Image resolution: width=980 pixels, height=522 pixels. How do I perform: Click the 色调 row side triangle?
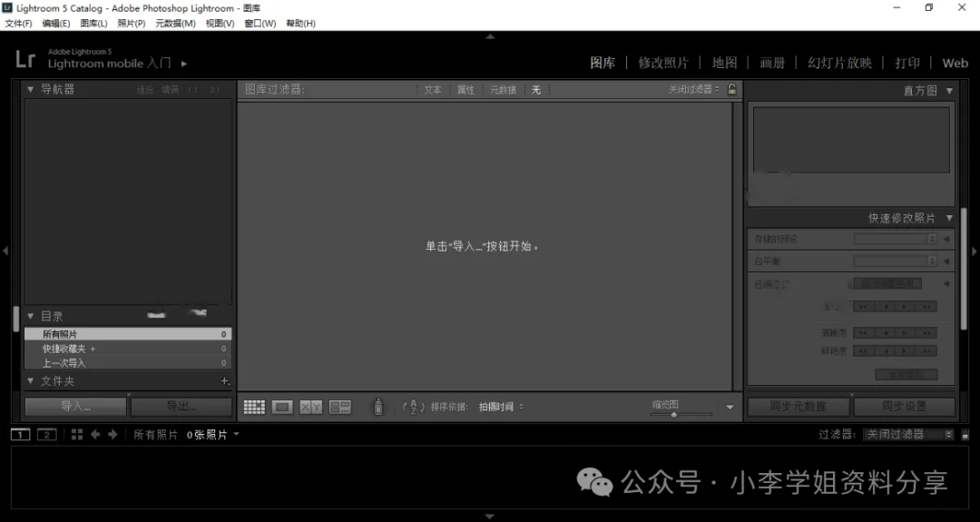[x=946, y=284]
